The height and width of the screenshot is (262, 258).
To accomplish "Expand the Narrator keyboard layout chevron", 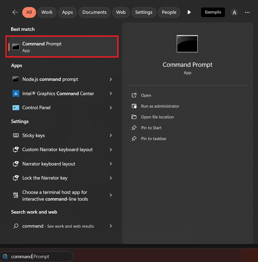I will click(x=111, y=164).
